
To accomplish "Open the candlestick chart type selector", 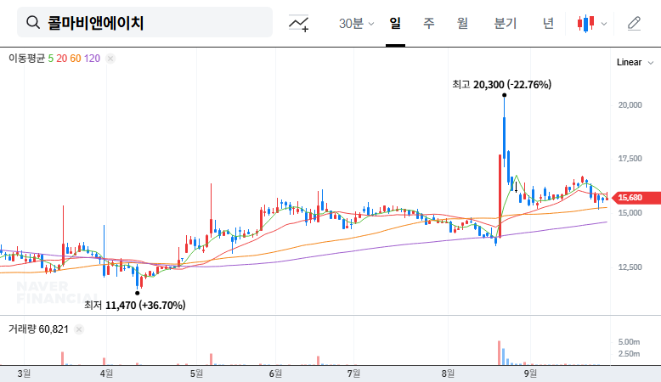I will pos(586,23).
